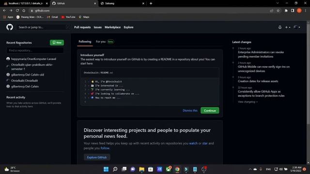Open the plus create-new dropdown

[x=287, y=27]
